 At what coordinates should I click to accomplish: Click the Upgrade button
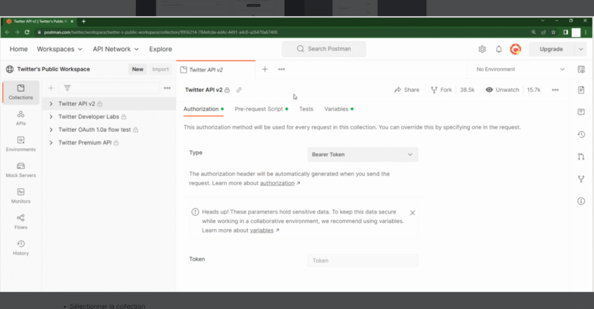tap(551, 49)
